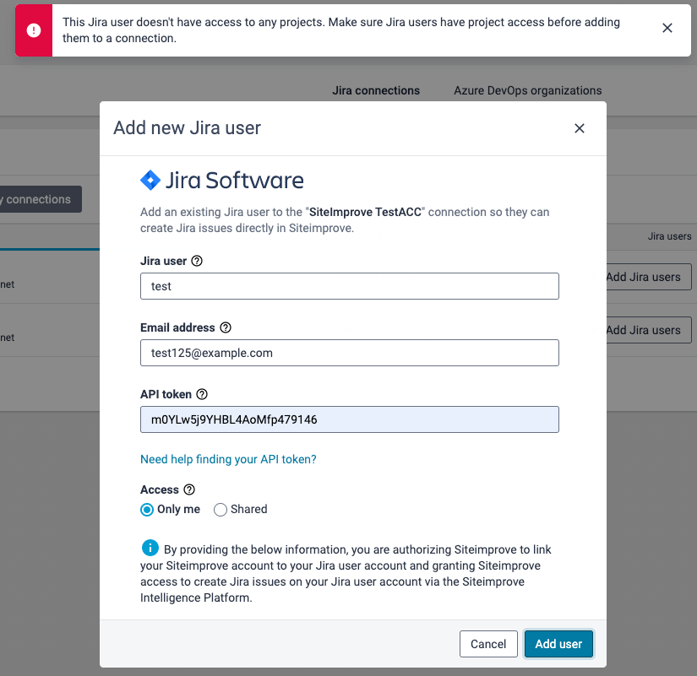The image size is (697, 676).
Task: Click the blue info icon before authorization text
Action: pyautogui.click(x=150, y=548)
